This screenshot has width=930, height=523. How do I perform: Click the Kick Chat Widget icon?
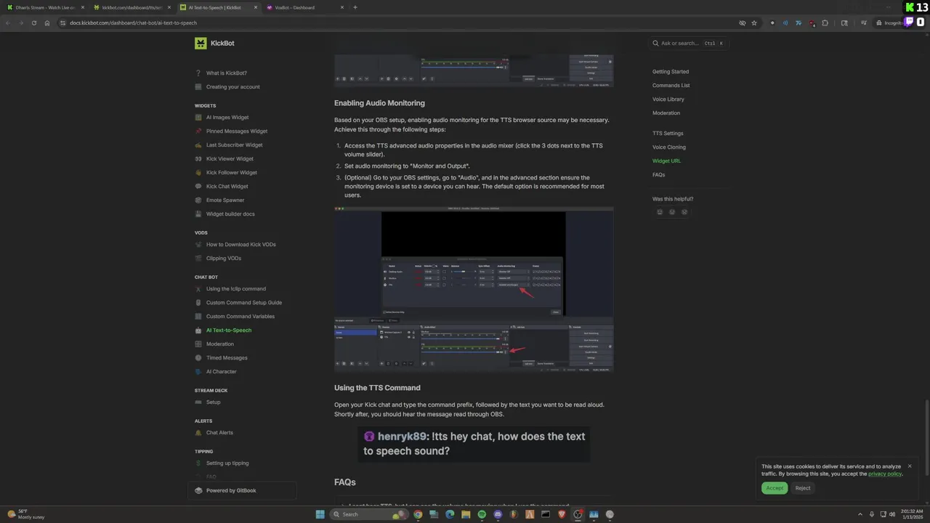point(198,187)
